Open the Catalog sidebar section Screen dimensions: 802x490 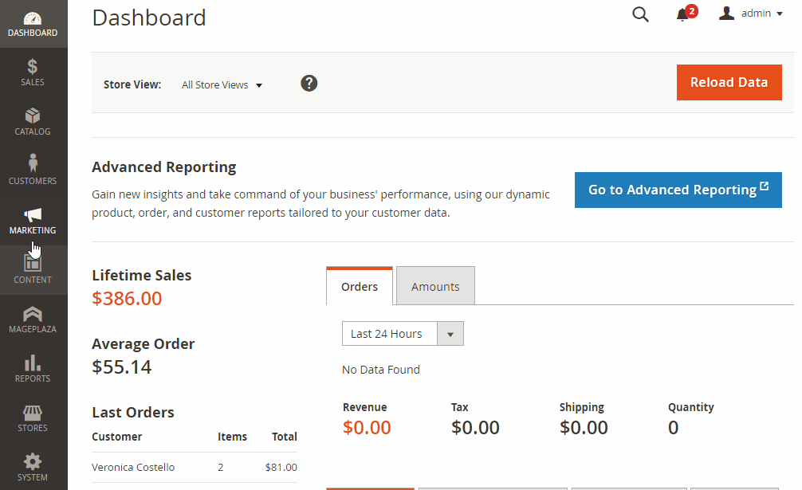pyautogui.click(x=33, y=121)
